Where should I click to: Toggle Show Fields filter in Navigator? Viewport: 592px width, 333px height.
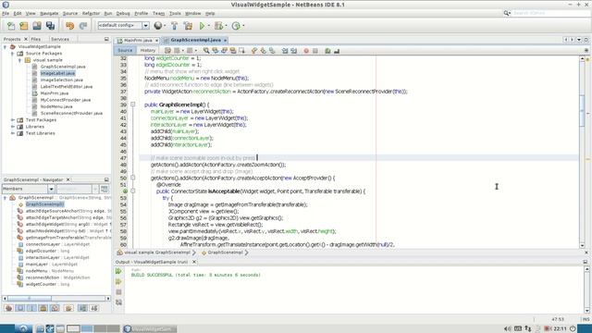point(20,308)
